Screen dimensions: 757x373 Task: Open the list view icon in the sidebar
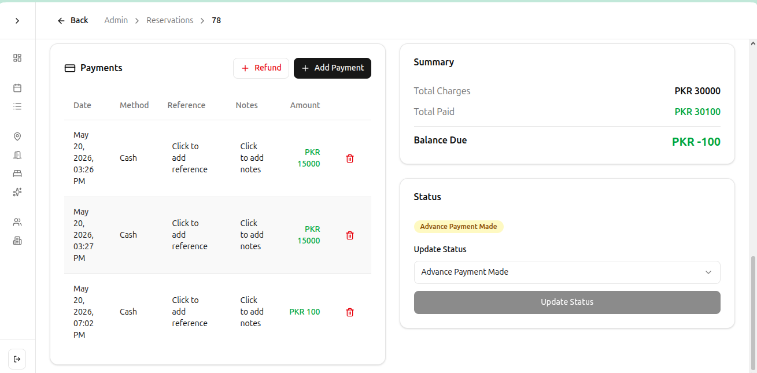17,106
